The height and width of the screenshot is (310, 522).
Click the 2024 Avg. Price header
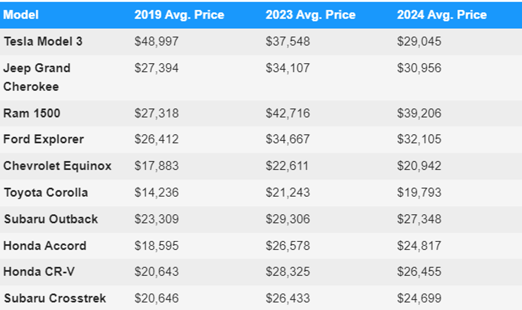click(442, 15)
